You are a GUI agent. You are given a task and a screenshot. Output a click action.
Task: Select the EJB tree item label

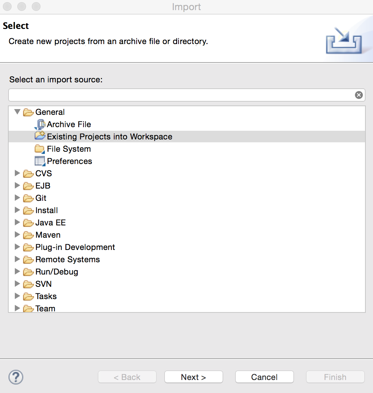(x=43, y=186)
